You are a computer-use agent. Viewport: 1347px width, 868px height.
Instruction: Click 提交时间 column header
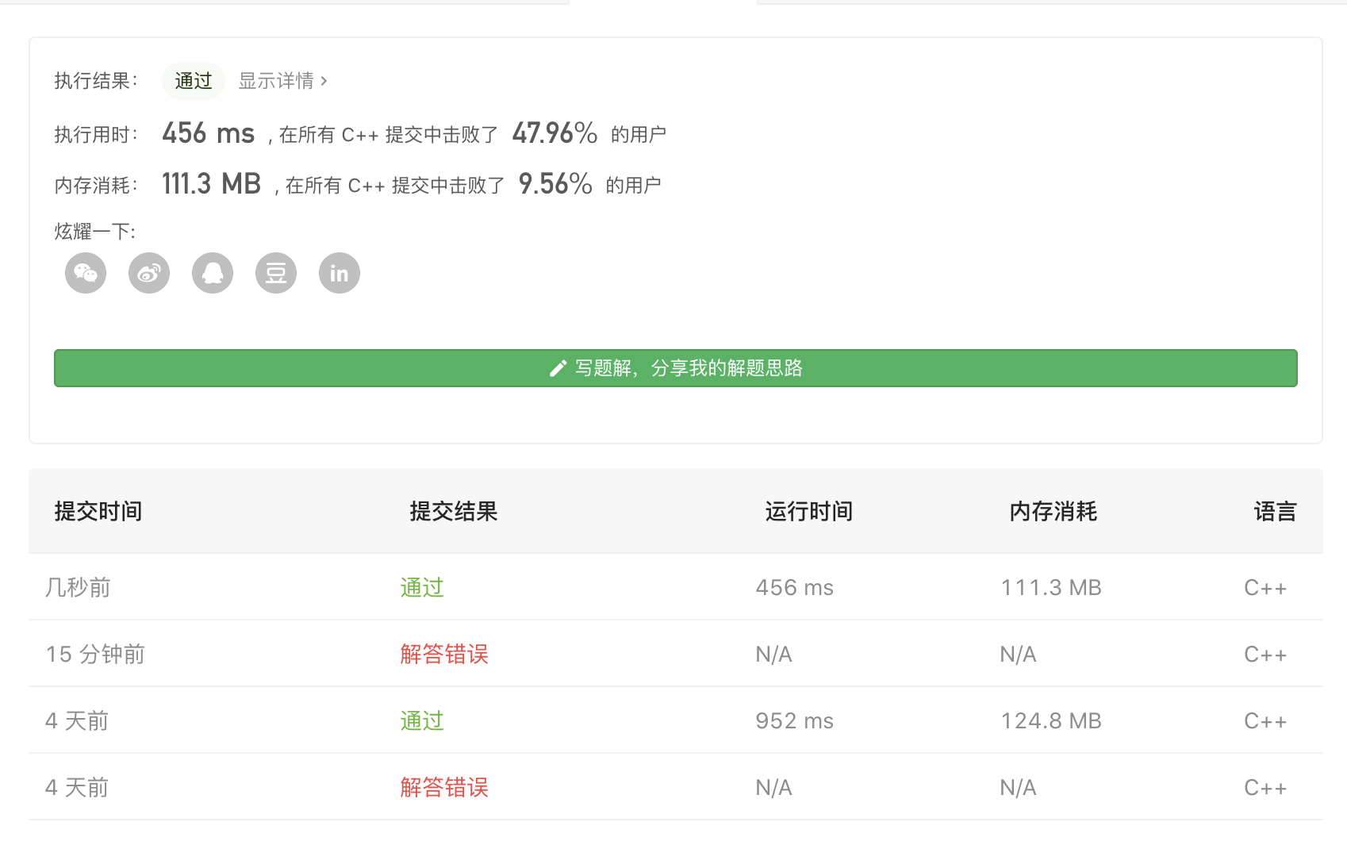tap(98, 512)
